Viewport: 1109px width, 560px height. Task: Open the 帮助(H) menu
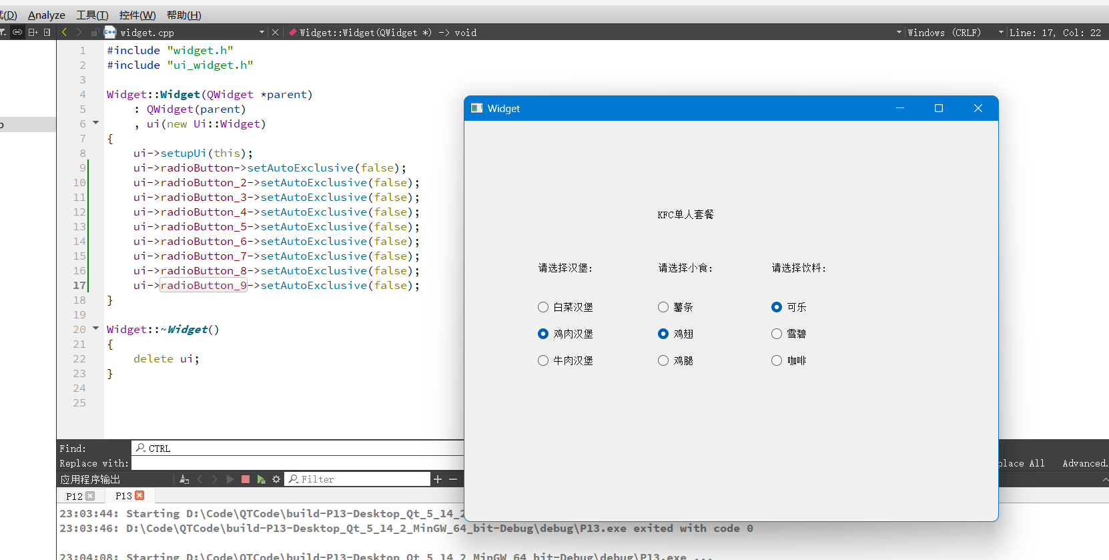[183, 15]
